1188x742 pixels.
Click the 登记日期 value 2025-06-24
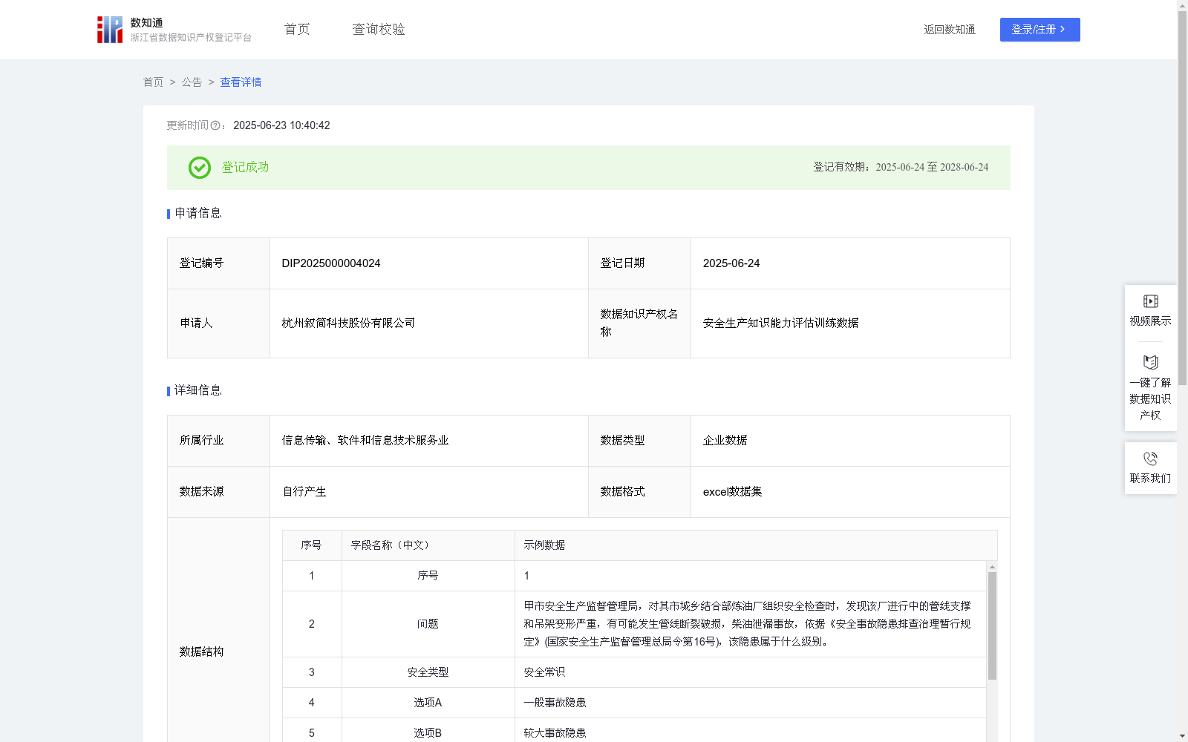pyautogui.click(x=731, y=263)
